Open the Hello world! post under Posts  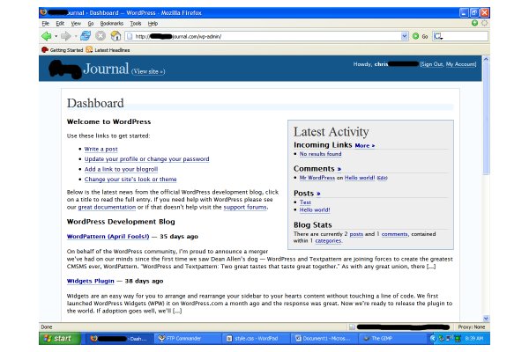click(x=315, y=209)
